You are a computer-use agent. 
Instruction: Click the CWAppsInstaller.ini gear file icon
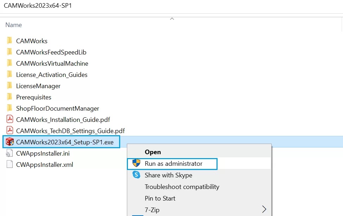[x=9, y=153]
